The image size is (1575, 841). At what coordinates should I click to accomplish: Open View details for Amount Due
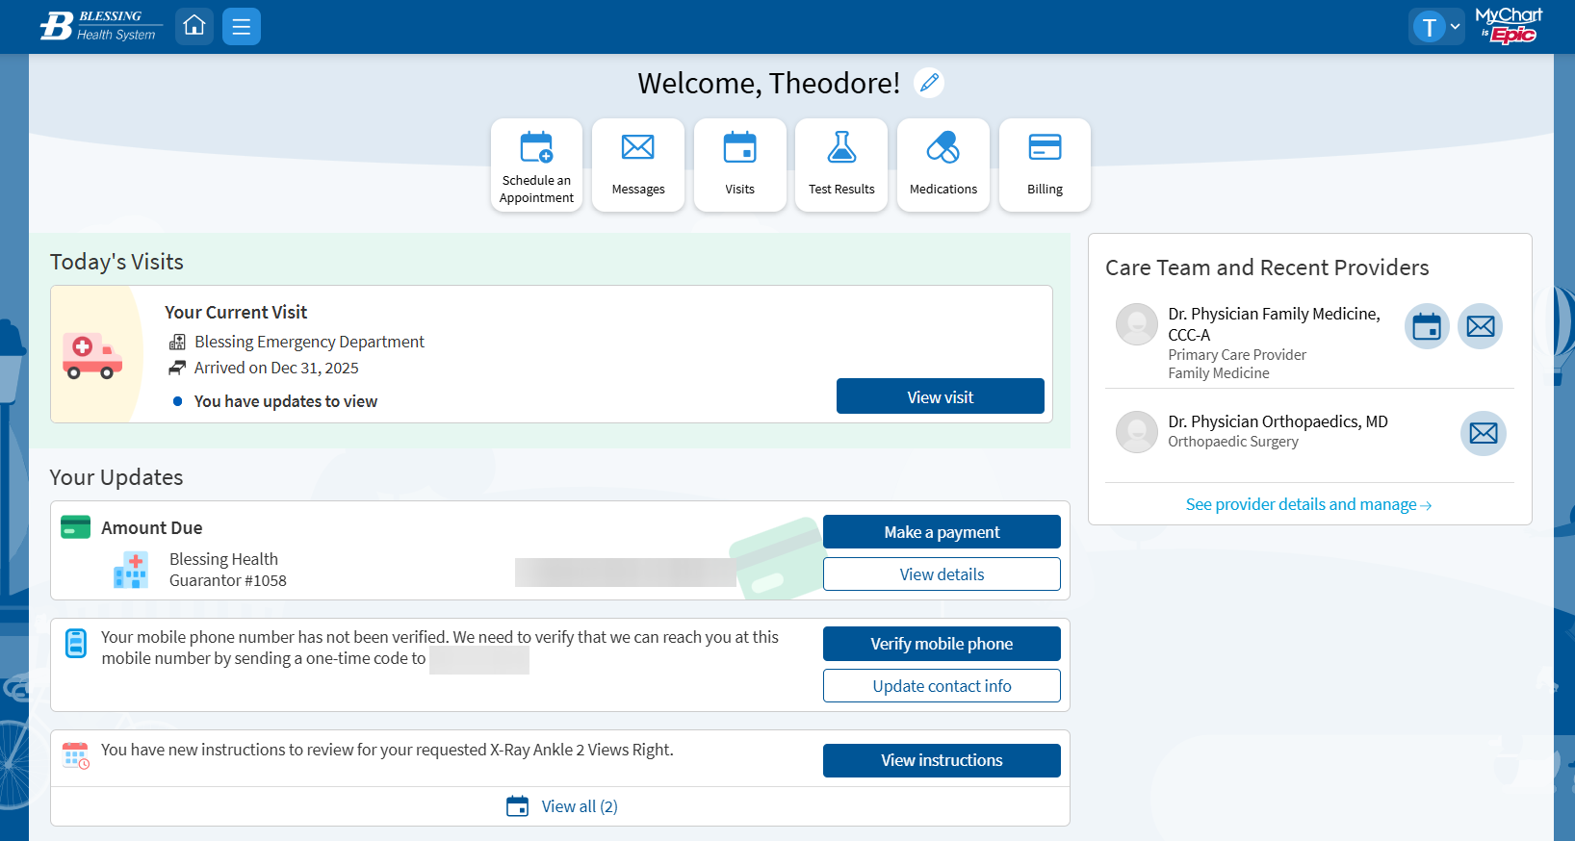942,574
